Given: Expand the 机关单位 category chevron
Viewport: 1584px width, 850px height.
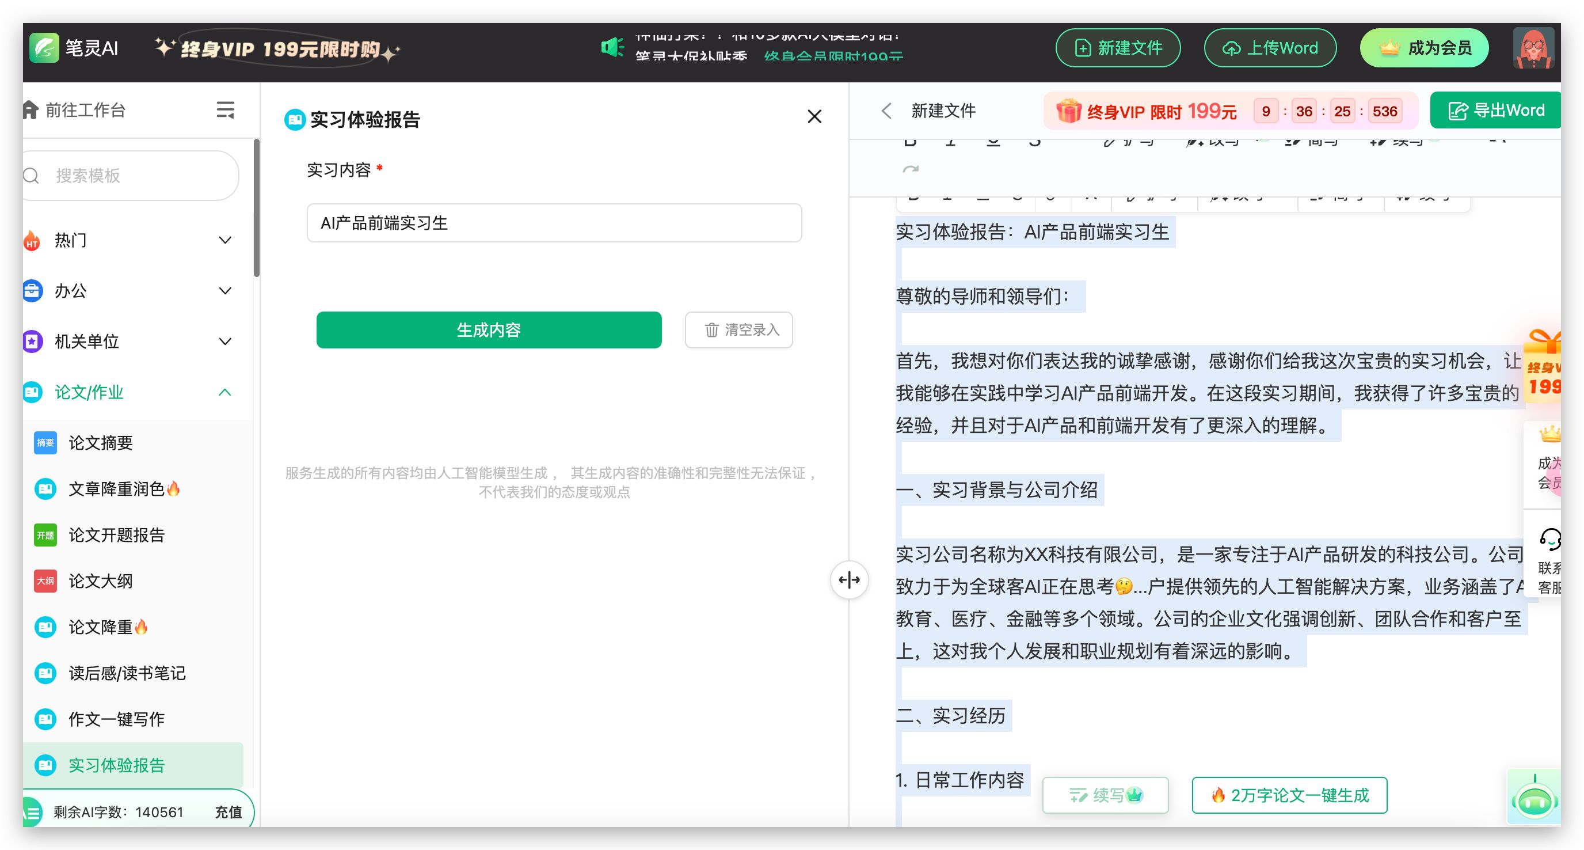Looking at the screenshot, I should 226,341.
